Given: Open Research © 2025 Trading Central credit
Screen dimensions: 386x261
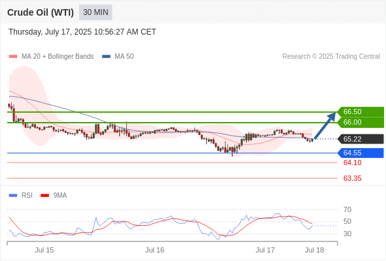Looking at the screenshot, I should coord(331,57).
